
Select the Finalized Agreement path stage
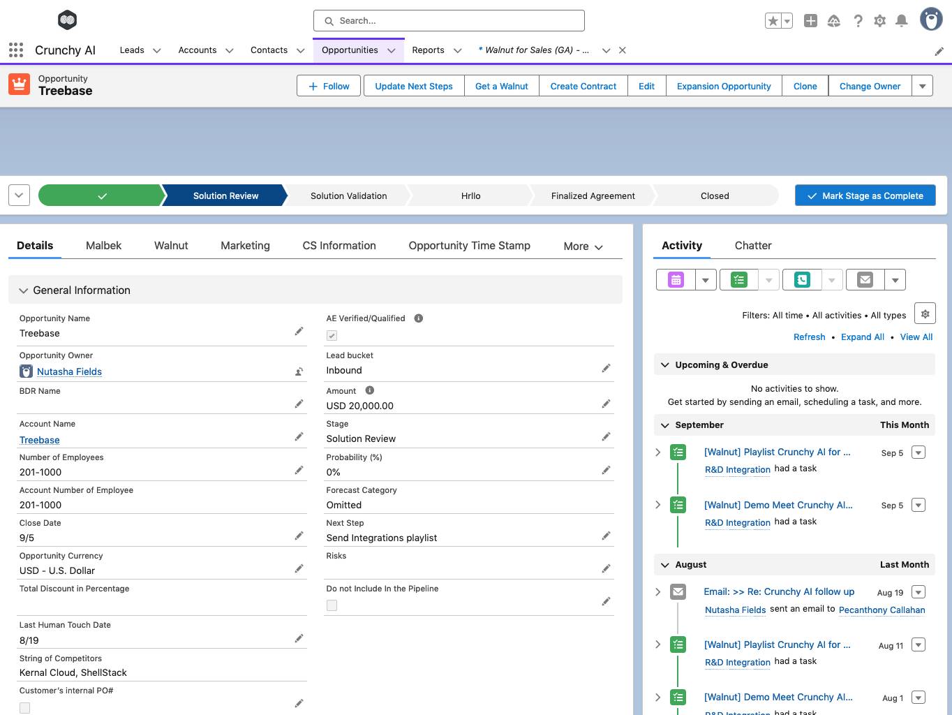593,196
